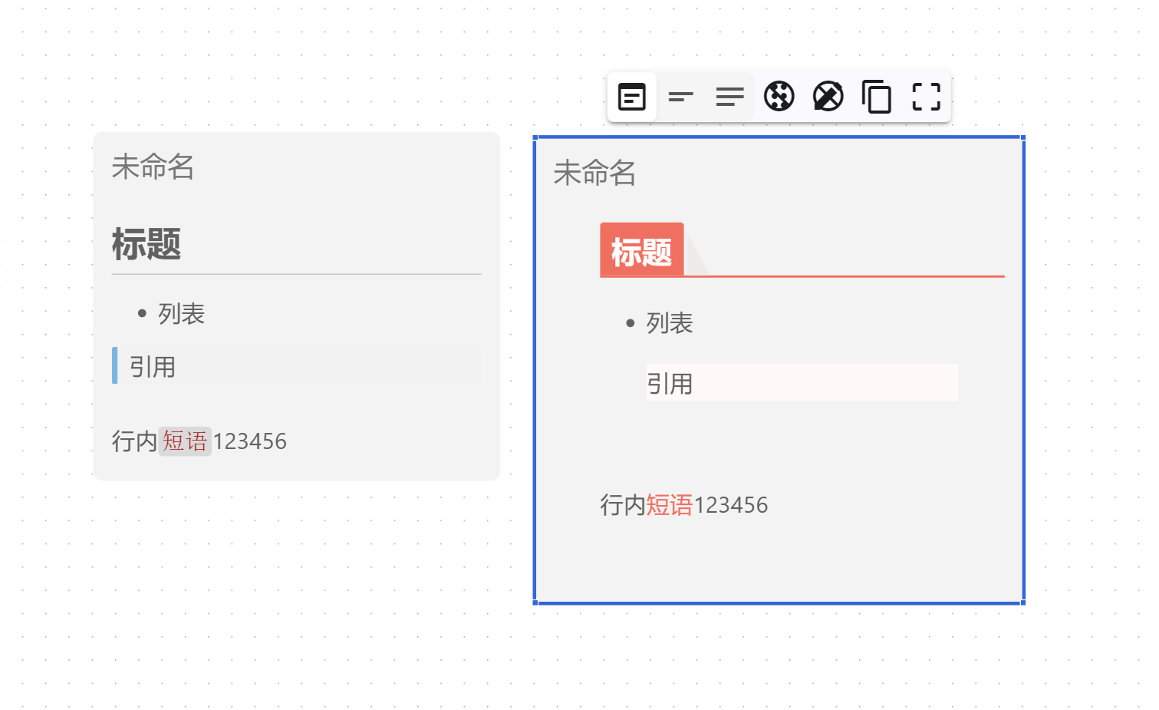Click the 引用 quote with pale pink background
The image size is (1159, 710).
tap(669, 383)
